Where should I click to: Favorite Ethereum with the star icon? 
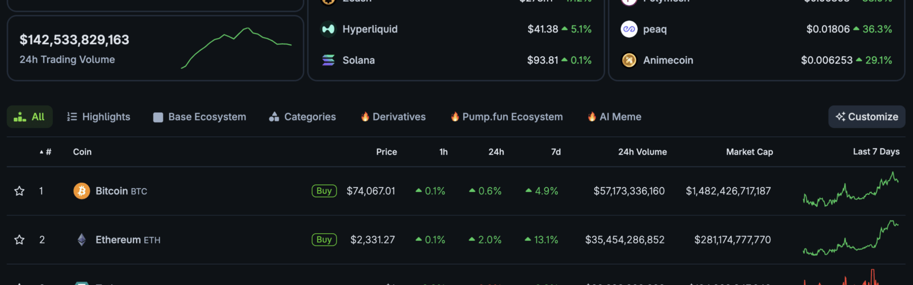pyautogui.click(x=19, y=240)
